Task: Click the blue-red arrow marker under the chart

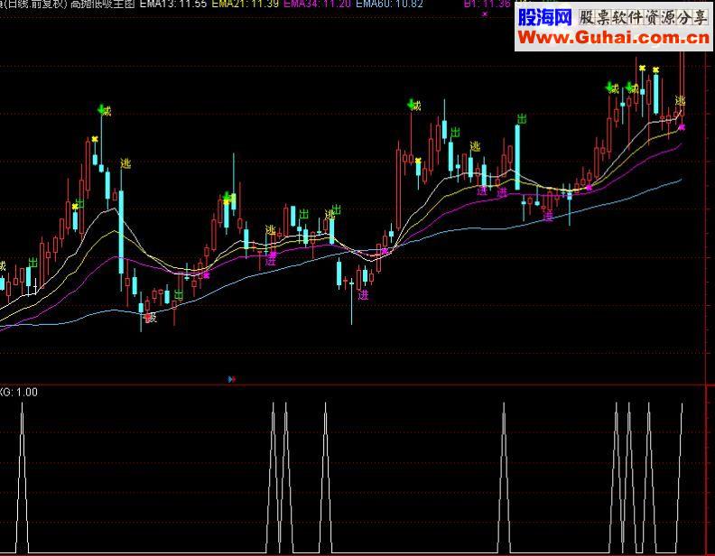Action: [x=232, y=379]
